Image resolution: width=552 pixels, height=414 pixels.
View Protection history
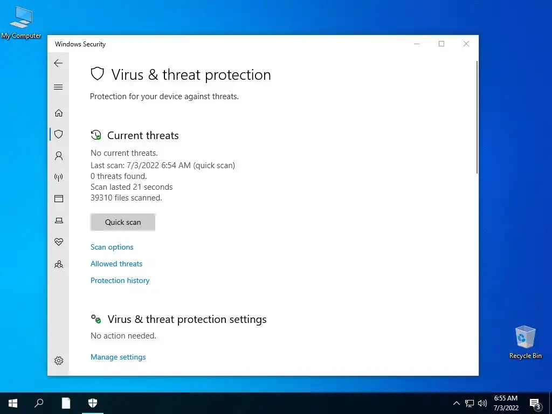pos(120,280)
